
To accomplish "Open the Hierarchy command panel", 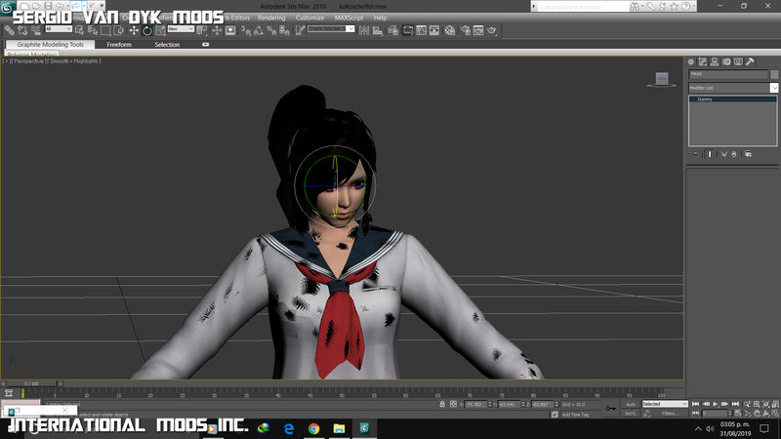I will click(715, 61).
